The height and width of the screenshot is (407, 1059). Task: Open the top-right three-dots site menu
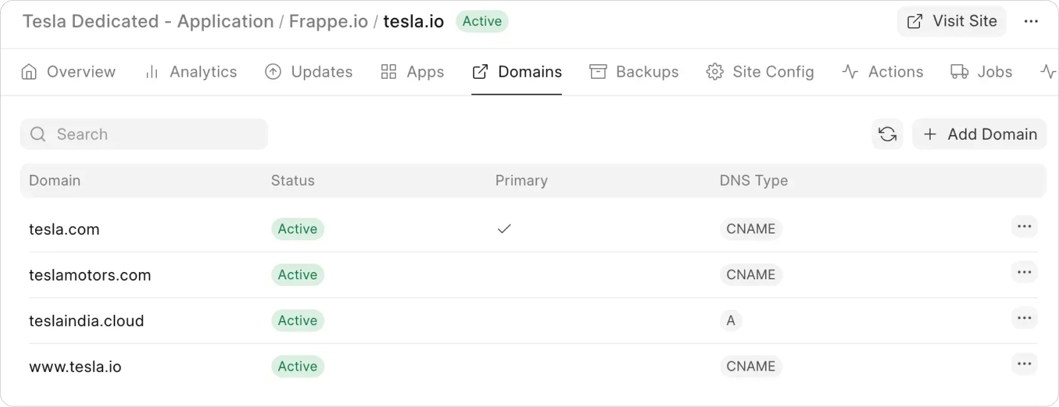click(1031, 21)
